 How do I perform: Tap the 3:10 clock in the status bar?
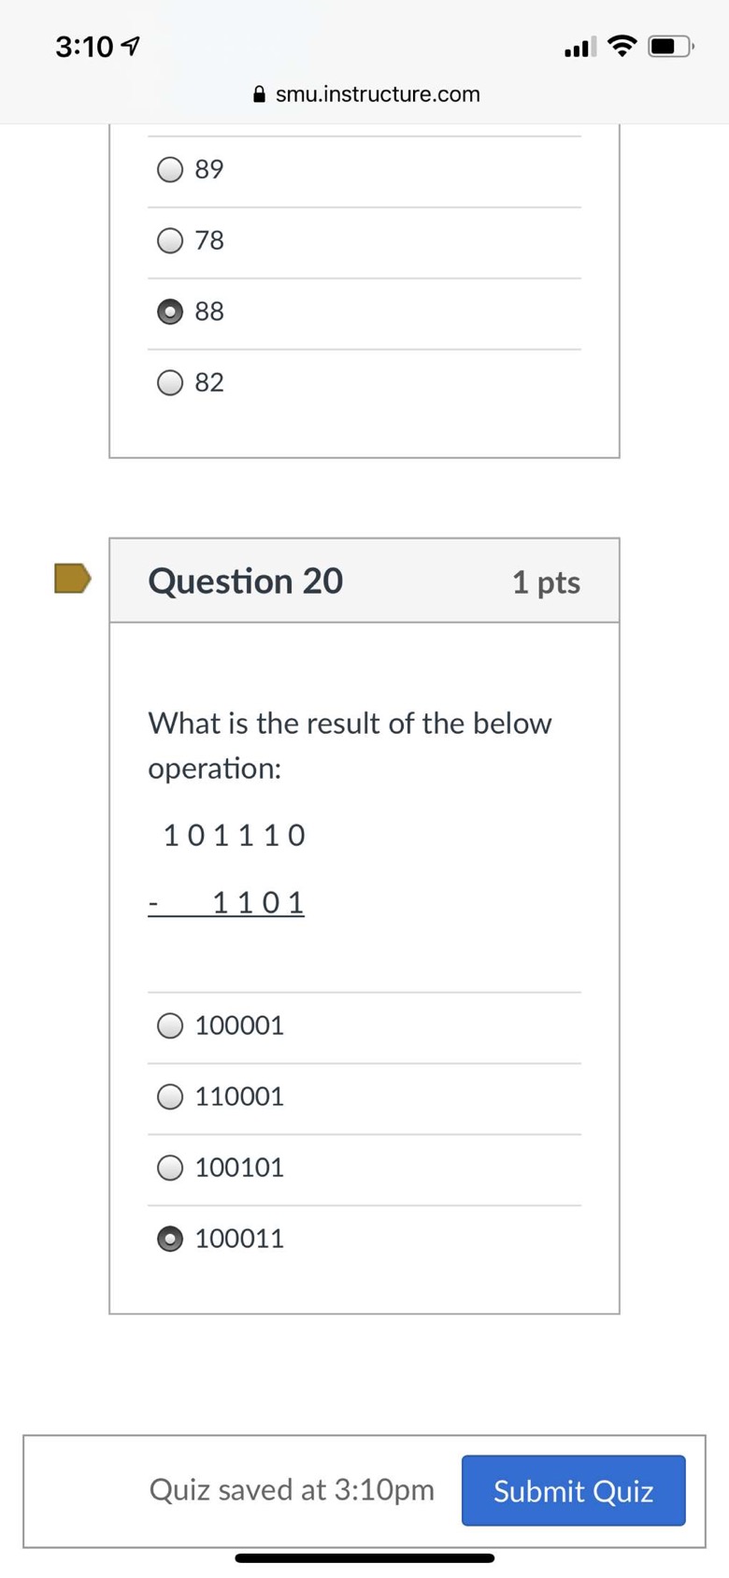84,46
